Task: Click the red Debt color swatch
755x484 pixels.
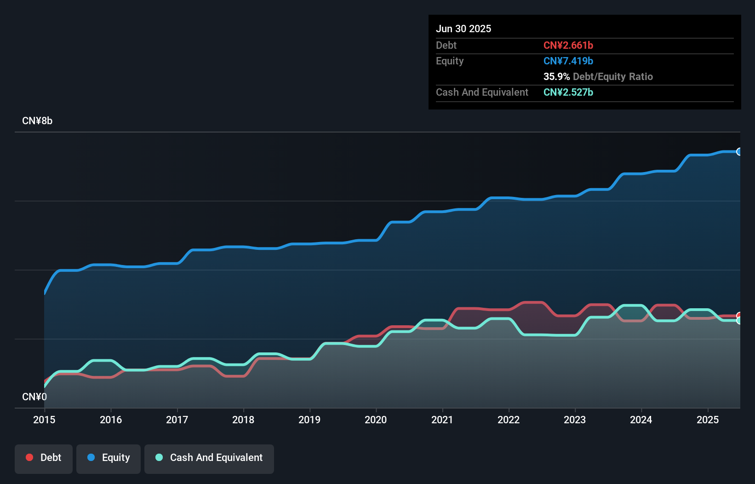Action: click(29, 457)
